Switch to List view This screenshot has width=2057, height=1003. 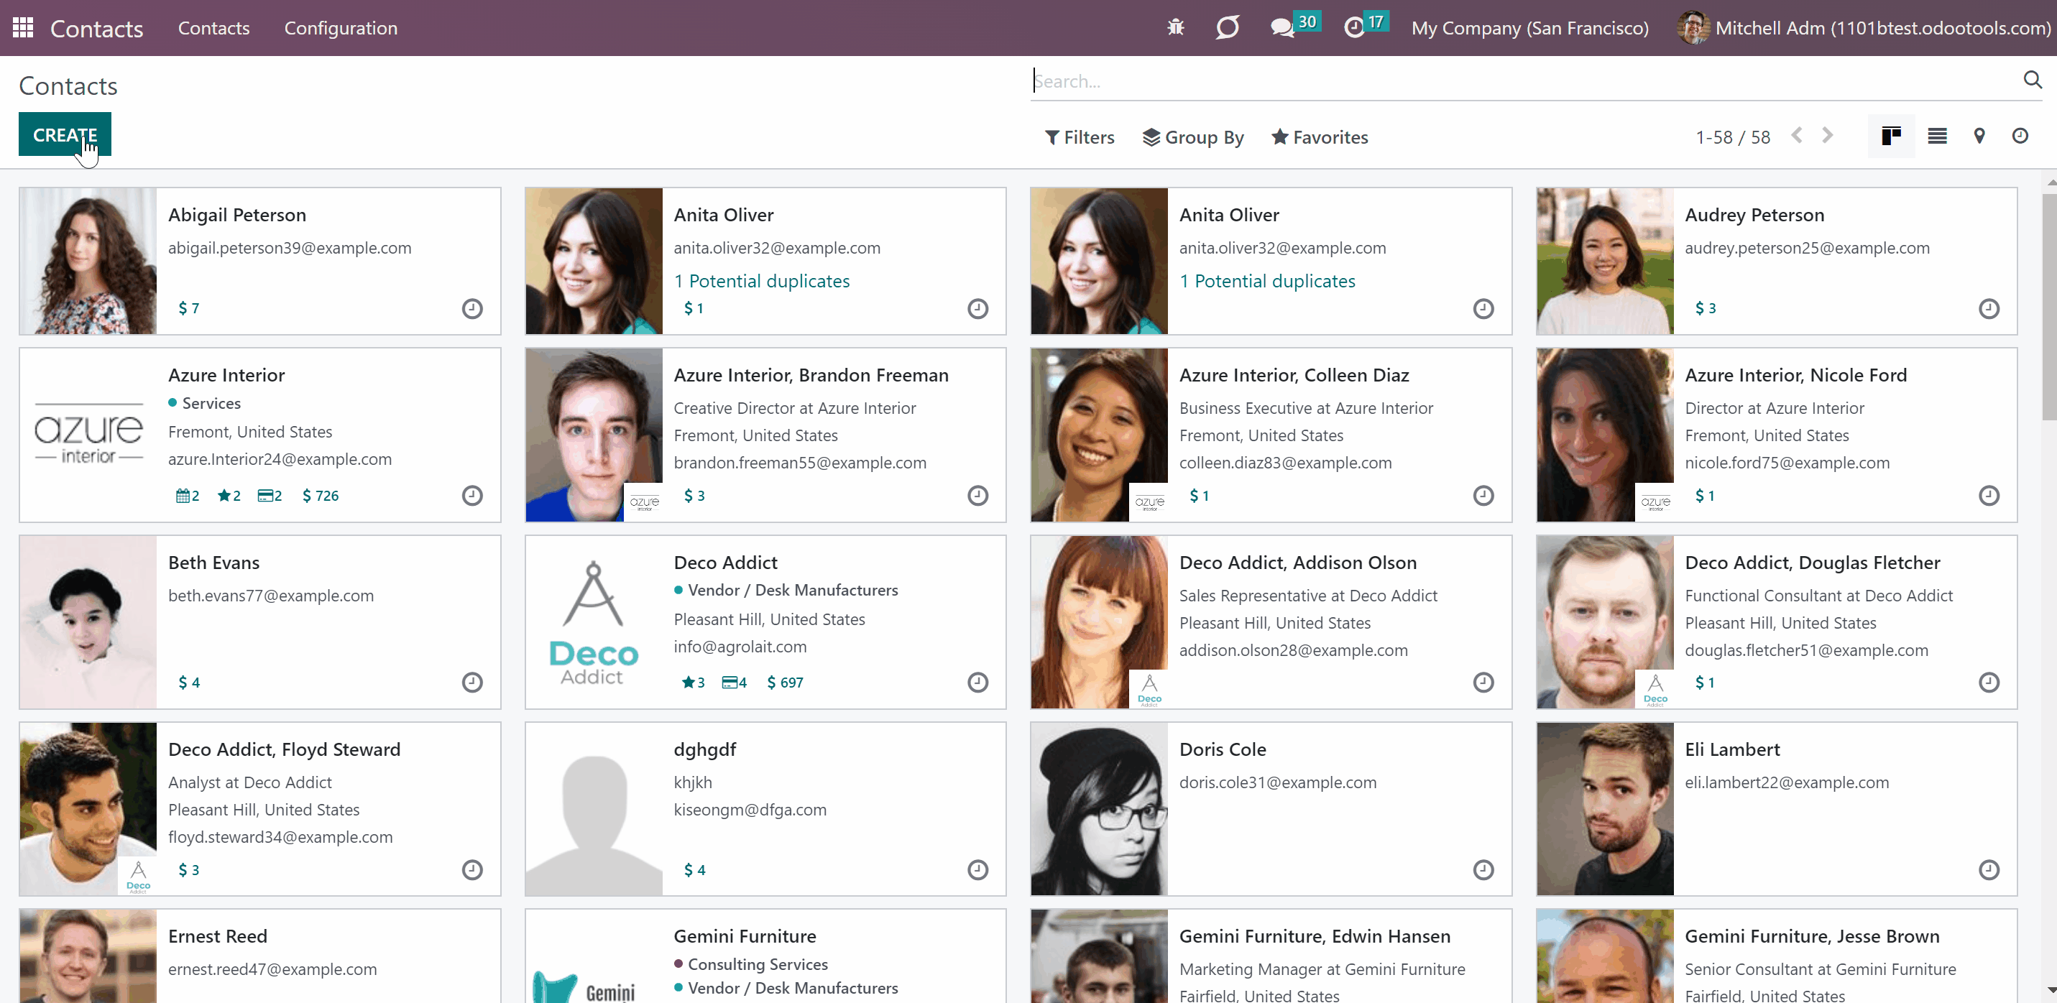[1936, 136]
